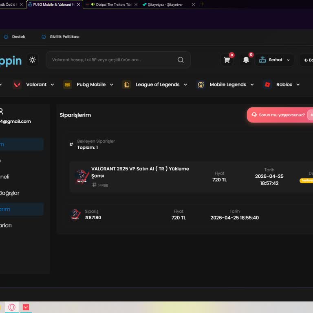Viewport: 313px width, 313px height.
Task: Click the Roblox category icon
Action: click(x=267, y=85)
